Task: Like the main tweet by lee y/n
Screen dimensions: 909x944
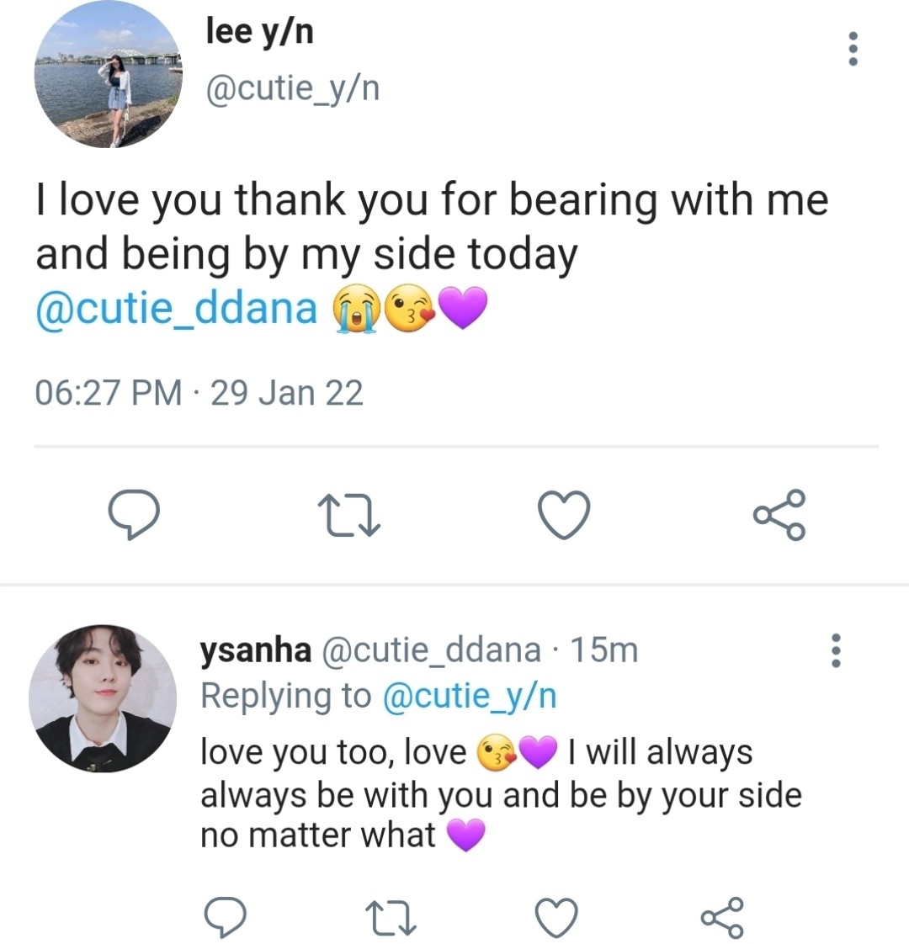Action: 564,515
